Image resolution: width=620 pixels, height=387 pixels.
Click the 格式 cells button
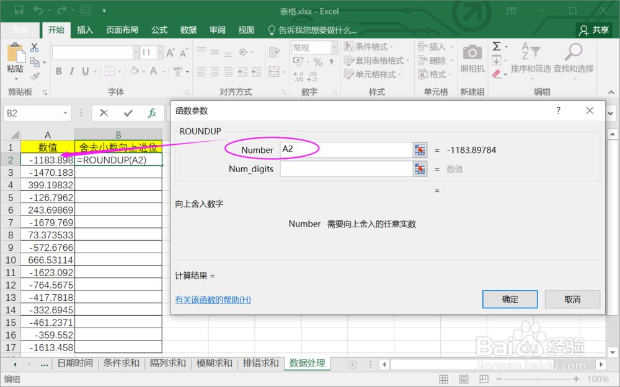(x=434, y=74)
